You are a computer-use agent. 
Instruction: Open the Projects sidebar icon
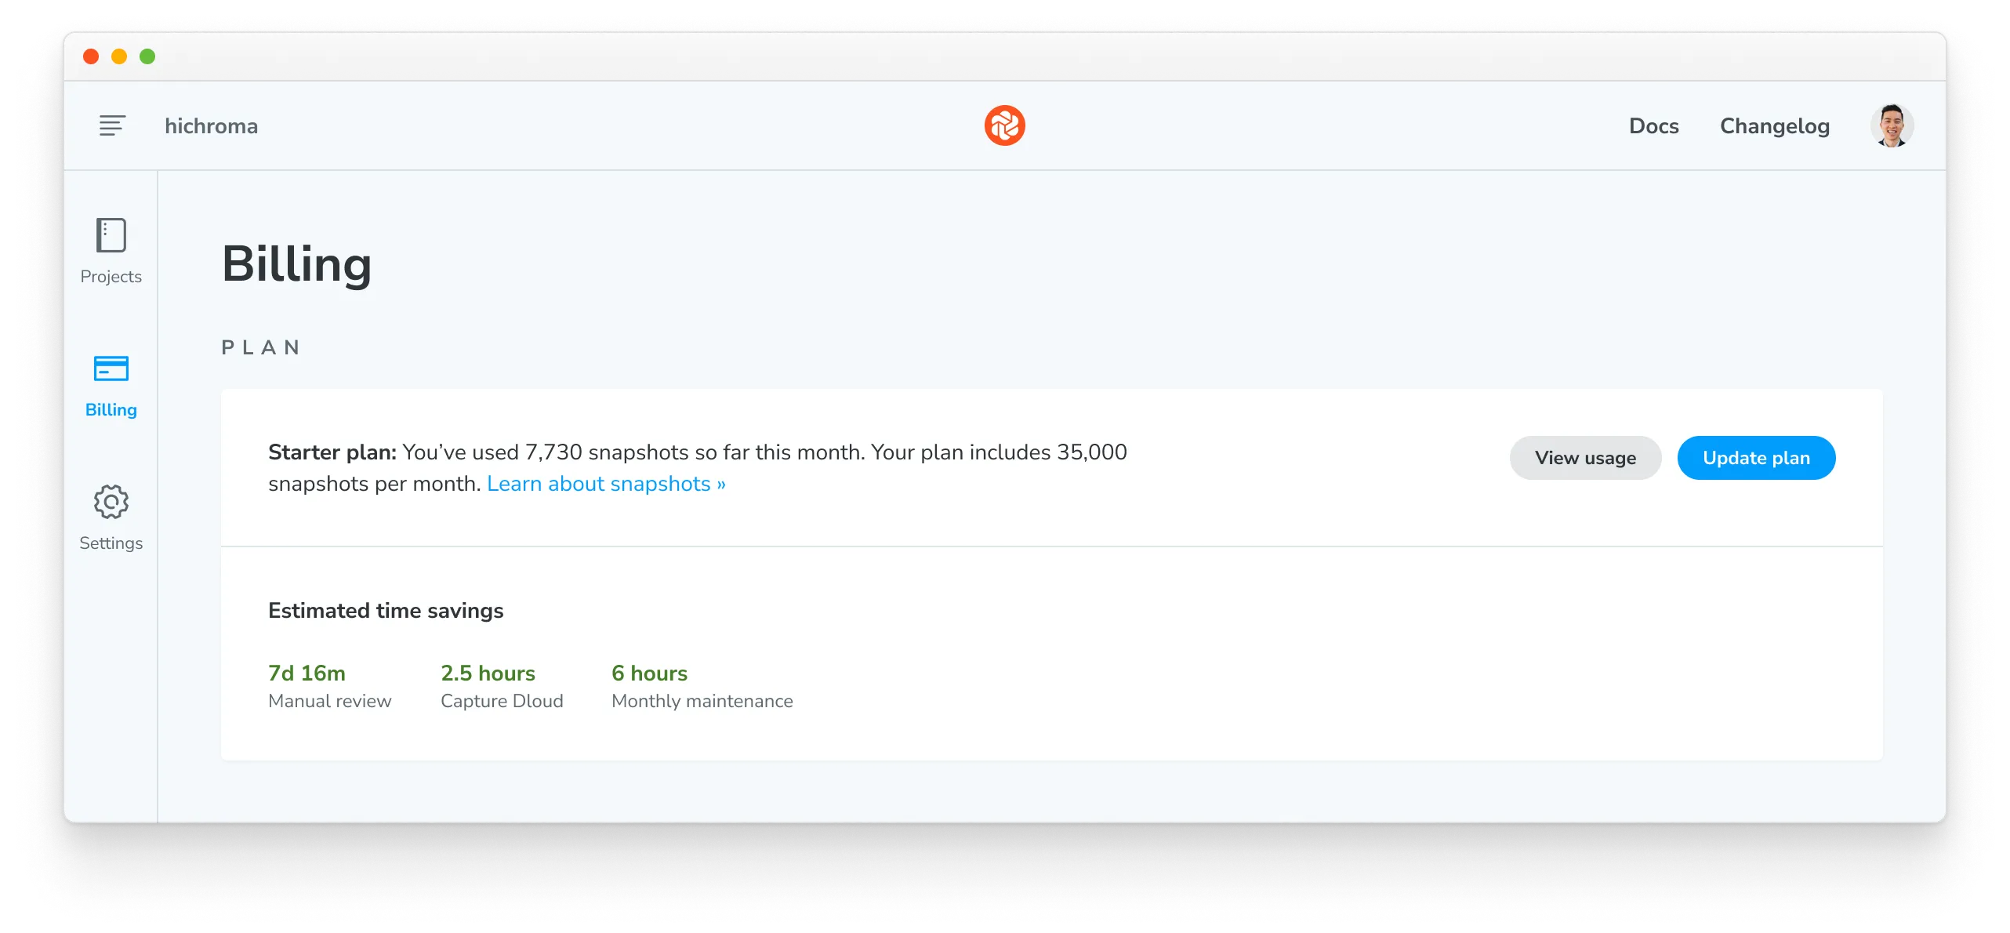(111, 235)
